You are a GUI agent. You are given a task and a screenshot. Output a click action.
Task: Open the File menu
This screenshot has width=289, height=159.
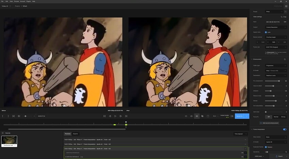pos(2,1)
